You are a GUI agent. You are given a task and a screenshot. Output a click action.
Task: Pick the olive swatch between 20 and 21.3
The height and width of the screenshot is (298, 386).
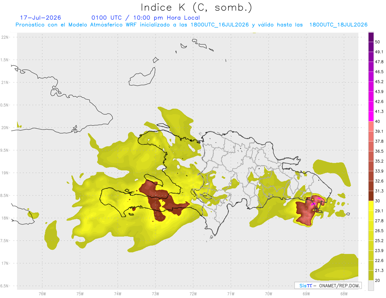click(371, 275)
